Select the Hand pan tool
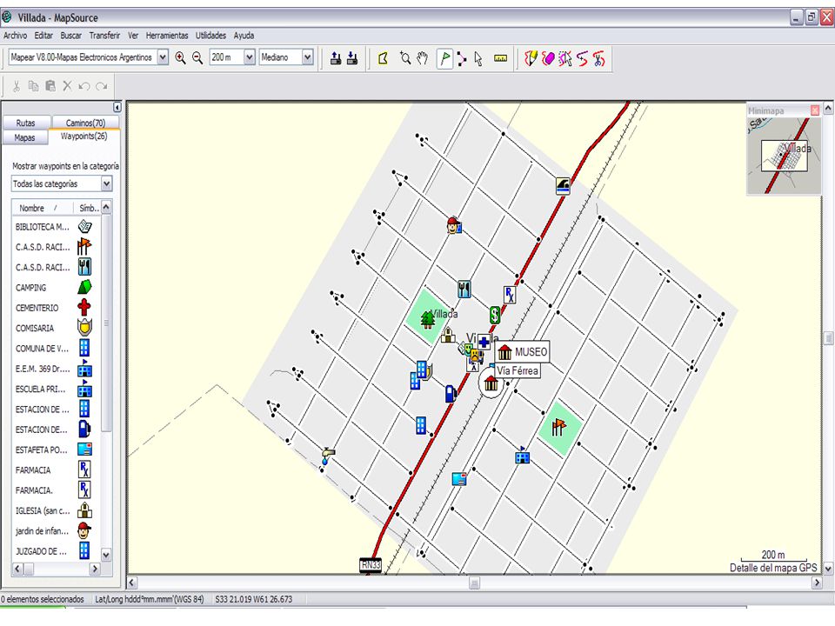Image resolution: width=835 pixels, height=626 pixels. [x=423, y=58]
